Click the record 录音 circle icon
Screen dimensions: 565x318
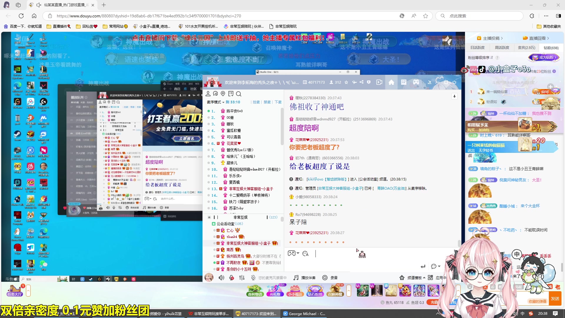tap(325, 278)
